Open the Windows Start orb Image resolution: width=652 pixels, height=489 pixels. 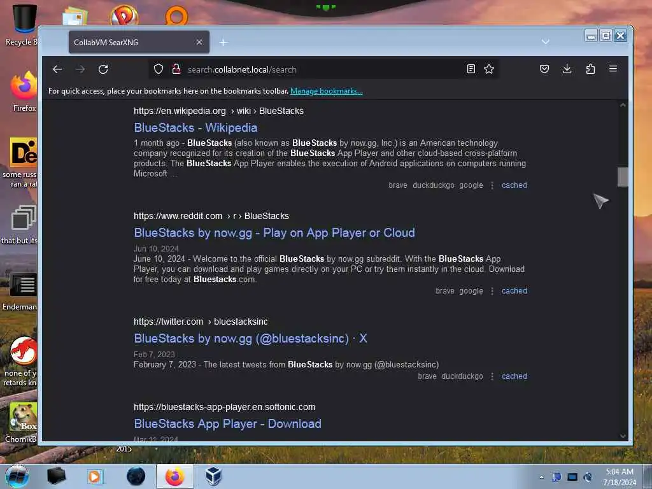point(17,476)
